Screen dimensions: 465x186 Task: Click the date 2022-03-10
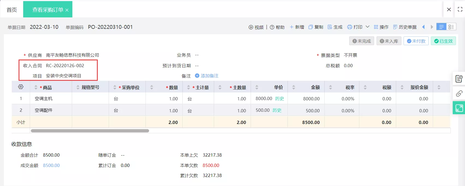point(44,27)
